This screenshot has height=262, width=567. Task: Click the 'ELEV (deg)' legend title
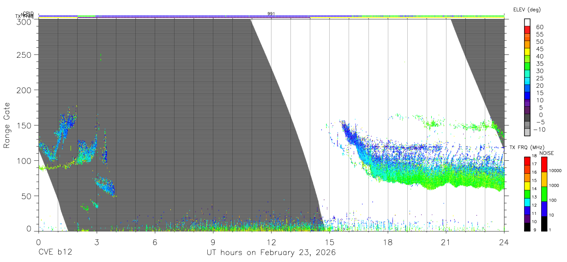coord(527,9)
